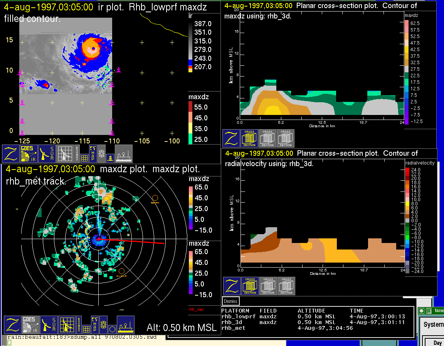Image resolution: width=444 pixels, height=346 pixels.
Task: Select the active yellow Cross Section icon in the maxdz panel
Action: pos(249,138)
